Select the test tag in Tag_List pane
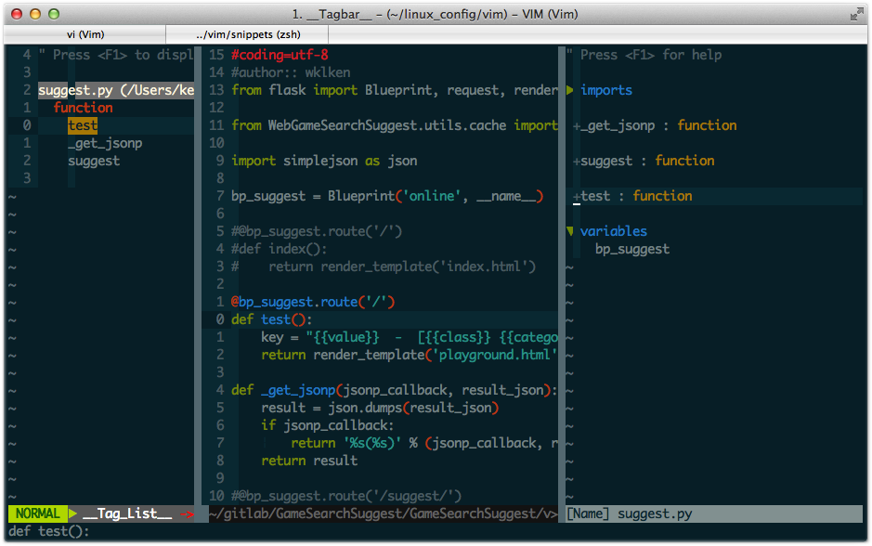The height and width of the screenshot is (546, 872). tap(83, 125)
